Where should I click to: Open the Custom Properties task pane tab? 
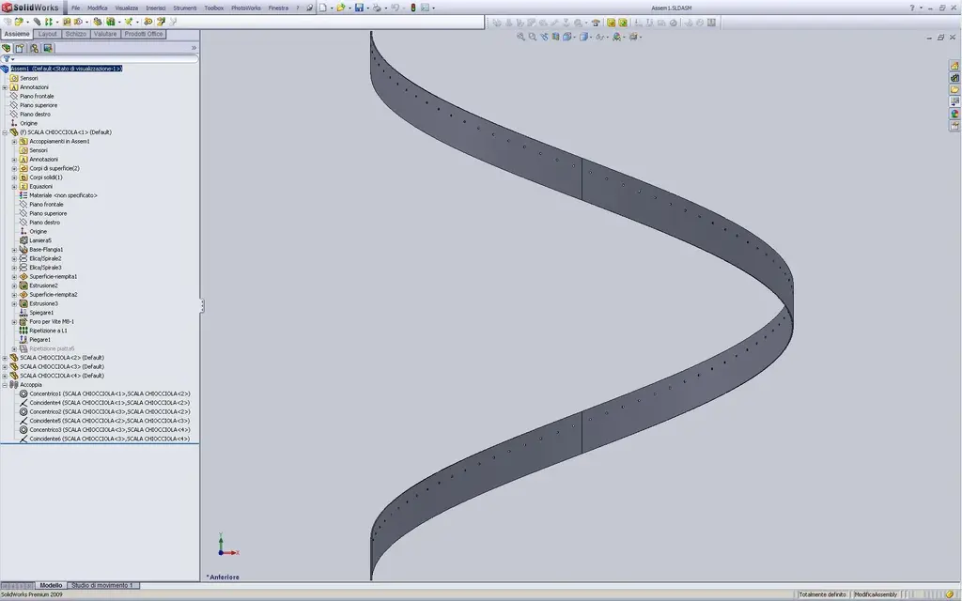tap(954, 126)
